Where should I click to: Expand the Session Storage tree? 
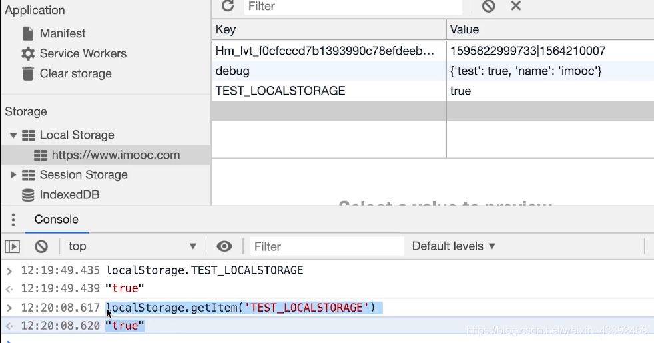(13, 175)
